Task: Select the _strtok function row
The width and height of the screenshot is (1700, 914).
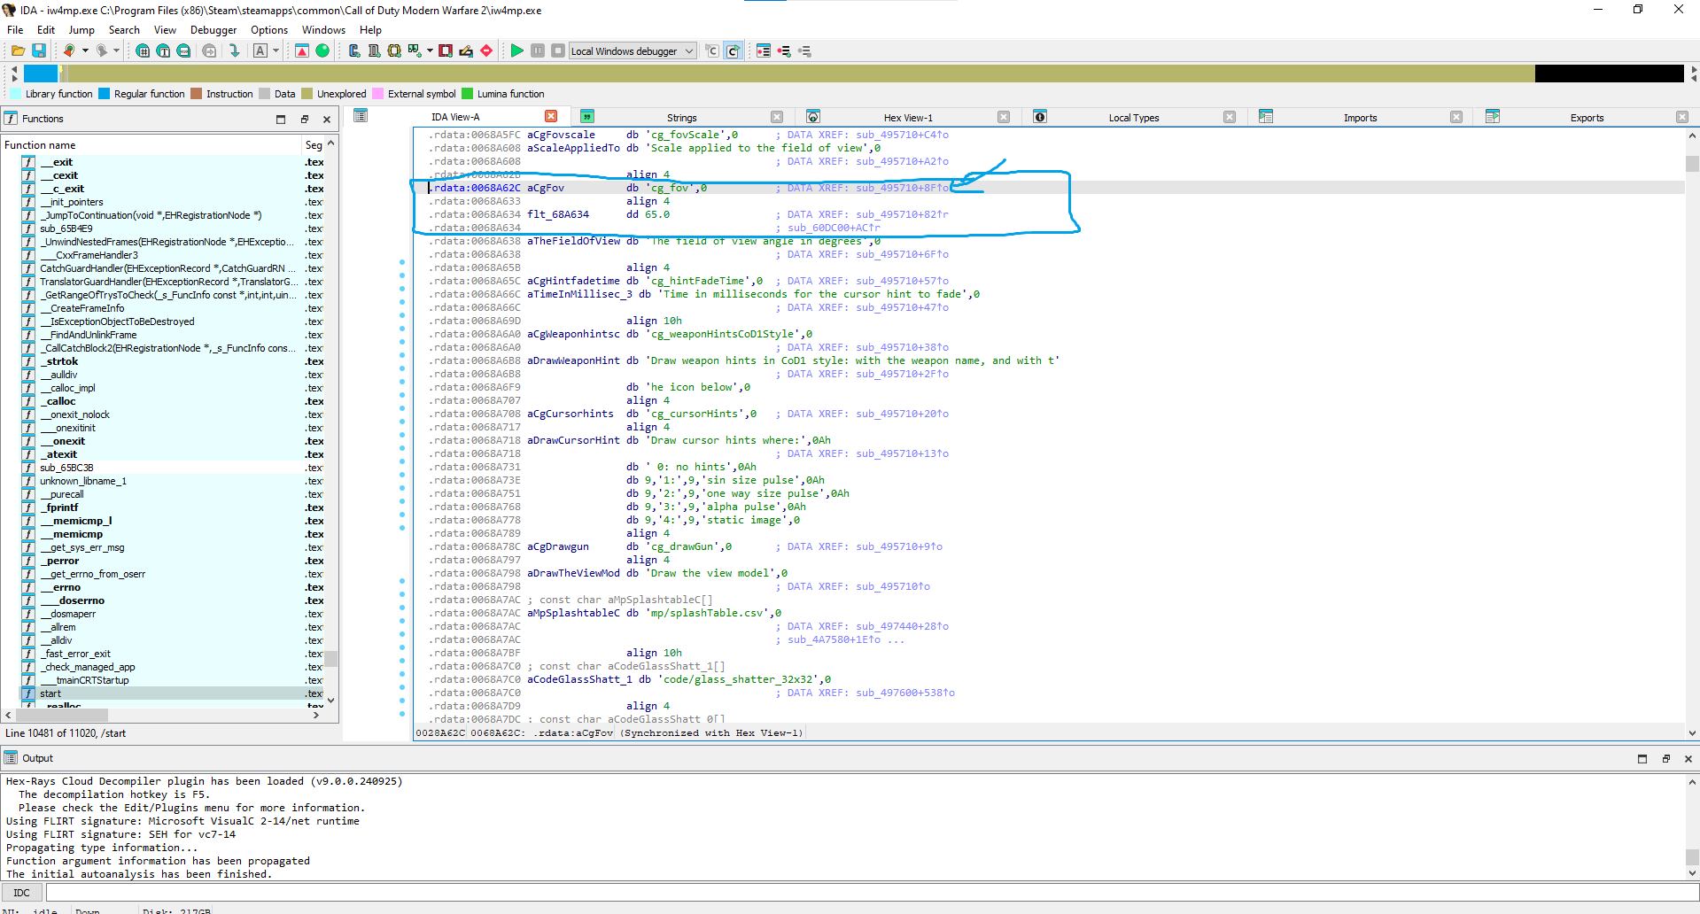Action: point(170,361)
